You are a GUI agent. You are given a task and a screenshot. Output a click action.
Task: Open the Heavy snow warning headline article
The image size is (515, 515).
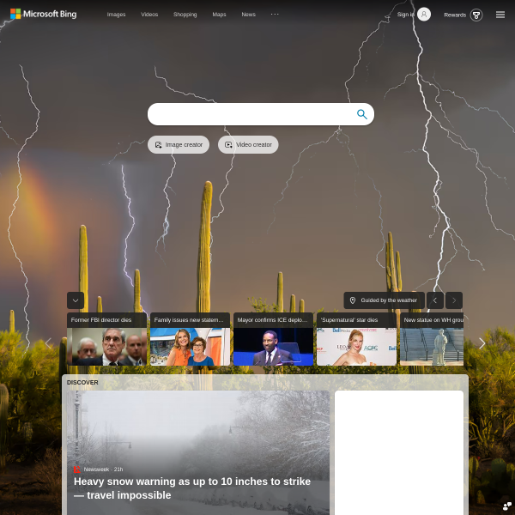pyautogui.click(x=192, y=488)
